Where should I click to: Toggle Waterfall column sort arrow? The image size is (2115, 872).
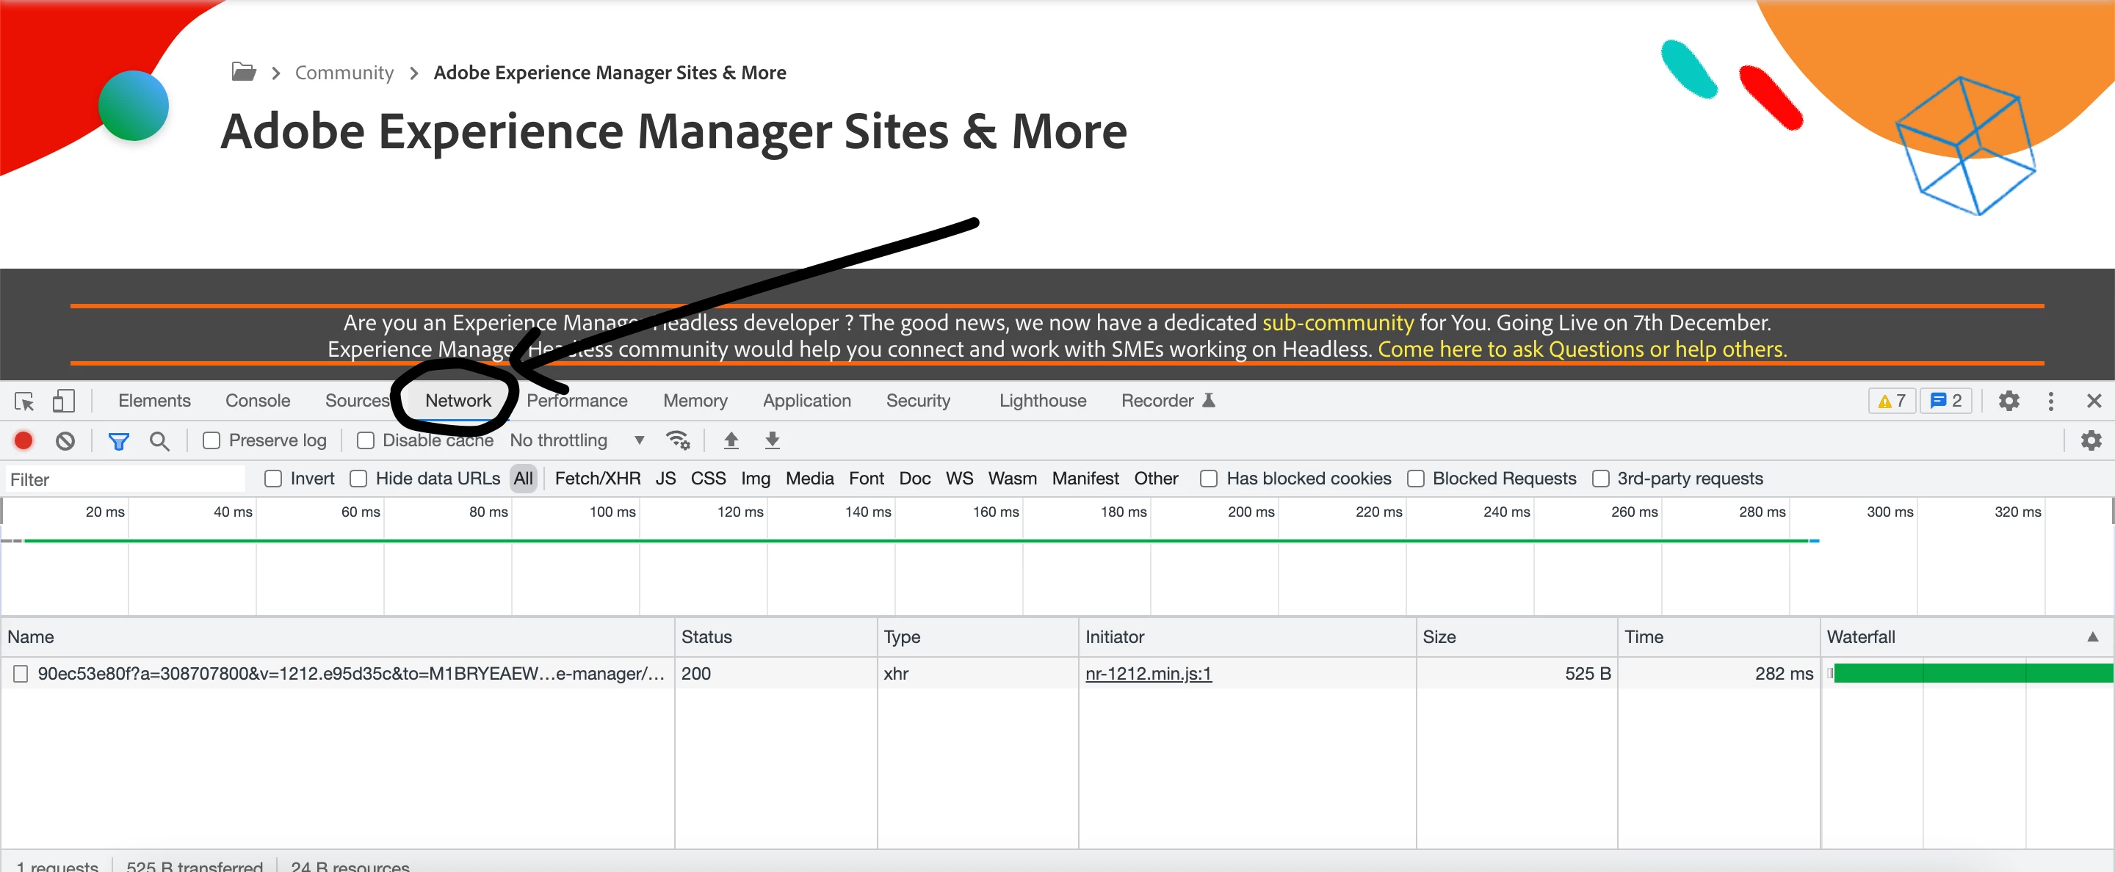2092,636
